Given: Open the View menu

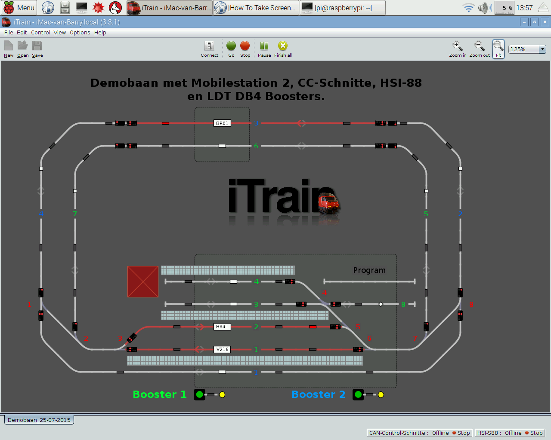Looking at the screenshot, I should tap(60, 33).
